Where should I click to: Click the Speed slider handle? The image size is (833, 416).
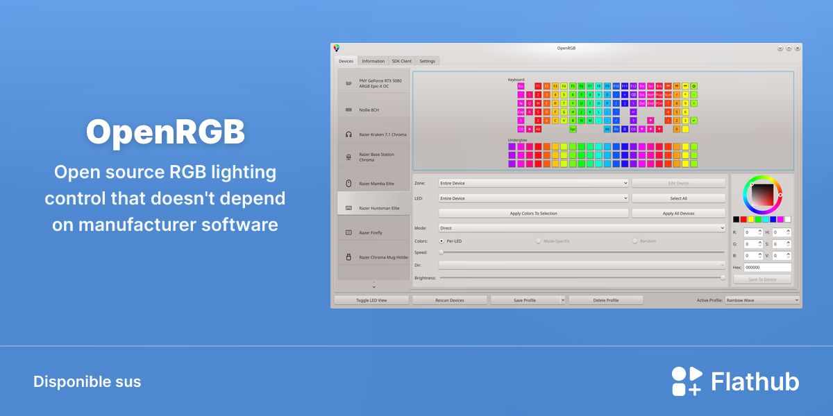pos(441,252)
